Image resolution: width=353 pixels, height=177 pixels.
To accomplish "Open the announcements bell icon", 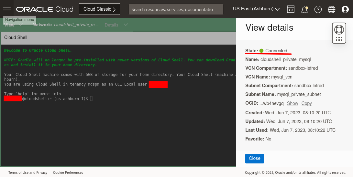I will 304,9.
